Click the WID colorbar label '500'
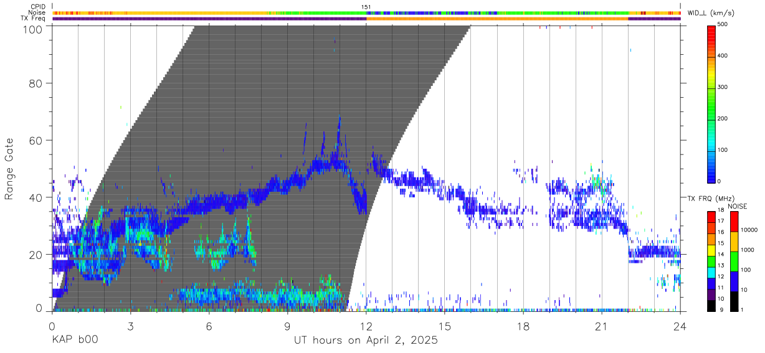 [724, 24]
